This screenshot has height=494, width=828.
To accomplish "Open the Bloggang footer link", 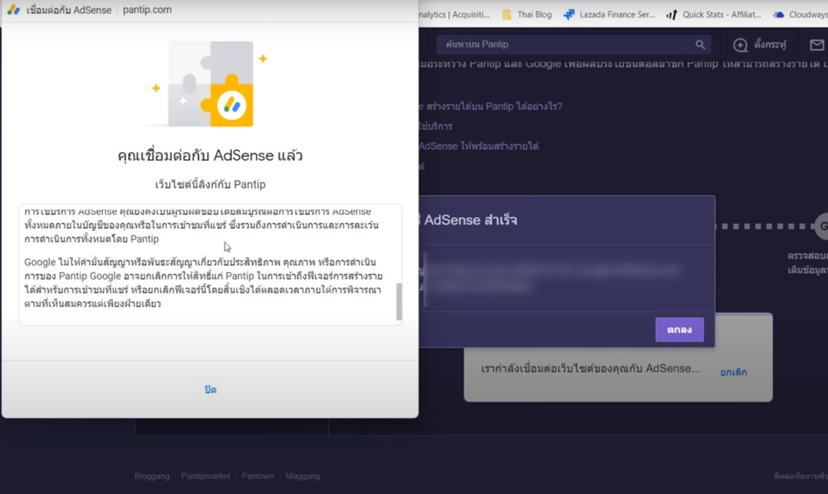I will pos(152,476).
